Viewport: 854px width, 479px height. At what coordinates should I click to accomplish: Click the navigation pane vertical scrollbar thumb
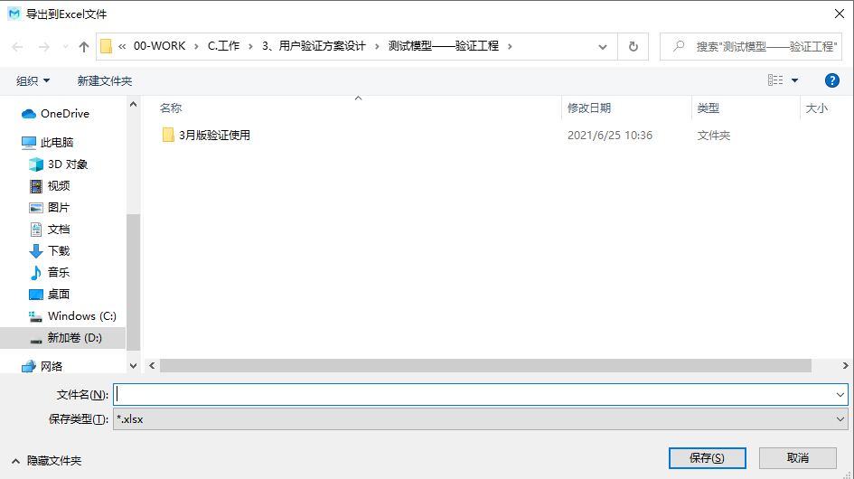pos(134,282)
